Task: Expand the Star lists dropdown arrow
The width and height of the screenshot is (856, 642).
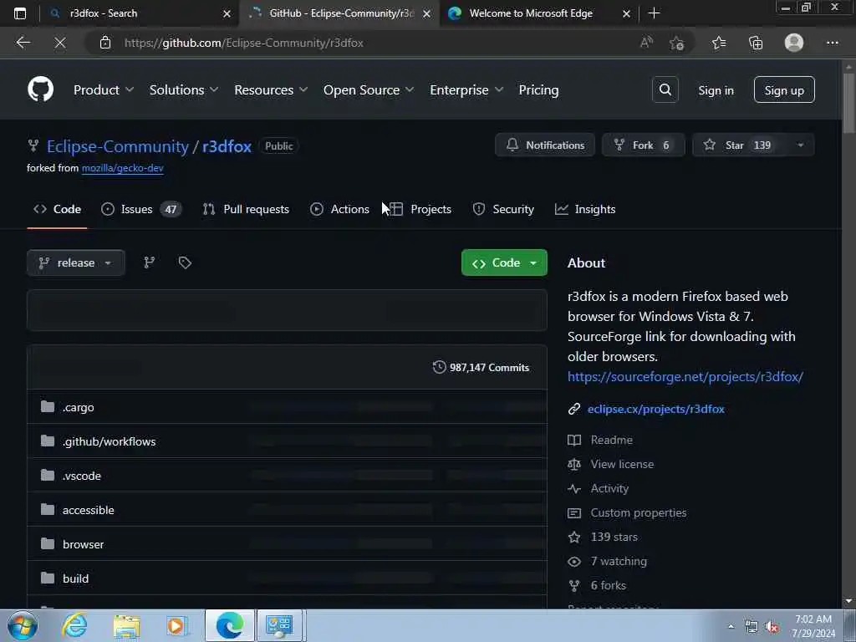Action: click(x=800, y=145)
